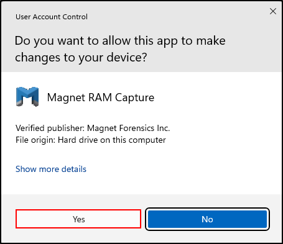Viewport: 283px width, 244px height.
Task: Click the Verified publisher: Magnet Forensics Inc. line
Action: point(93,128)
